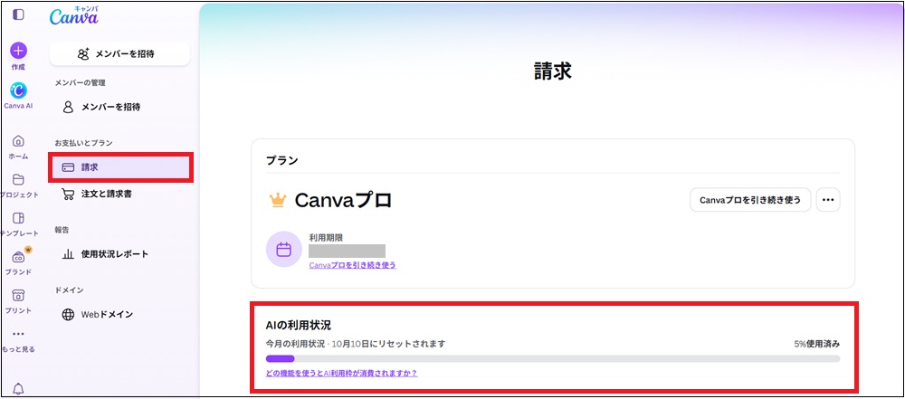This screenshot has height=399, width=905.
Task: Click the Canvaプロを引き続き使う link under 利用期限
Action: 353,265
